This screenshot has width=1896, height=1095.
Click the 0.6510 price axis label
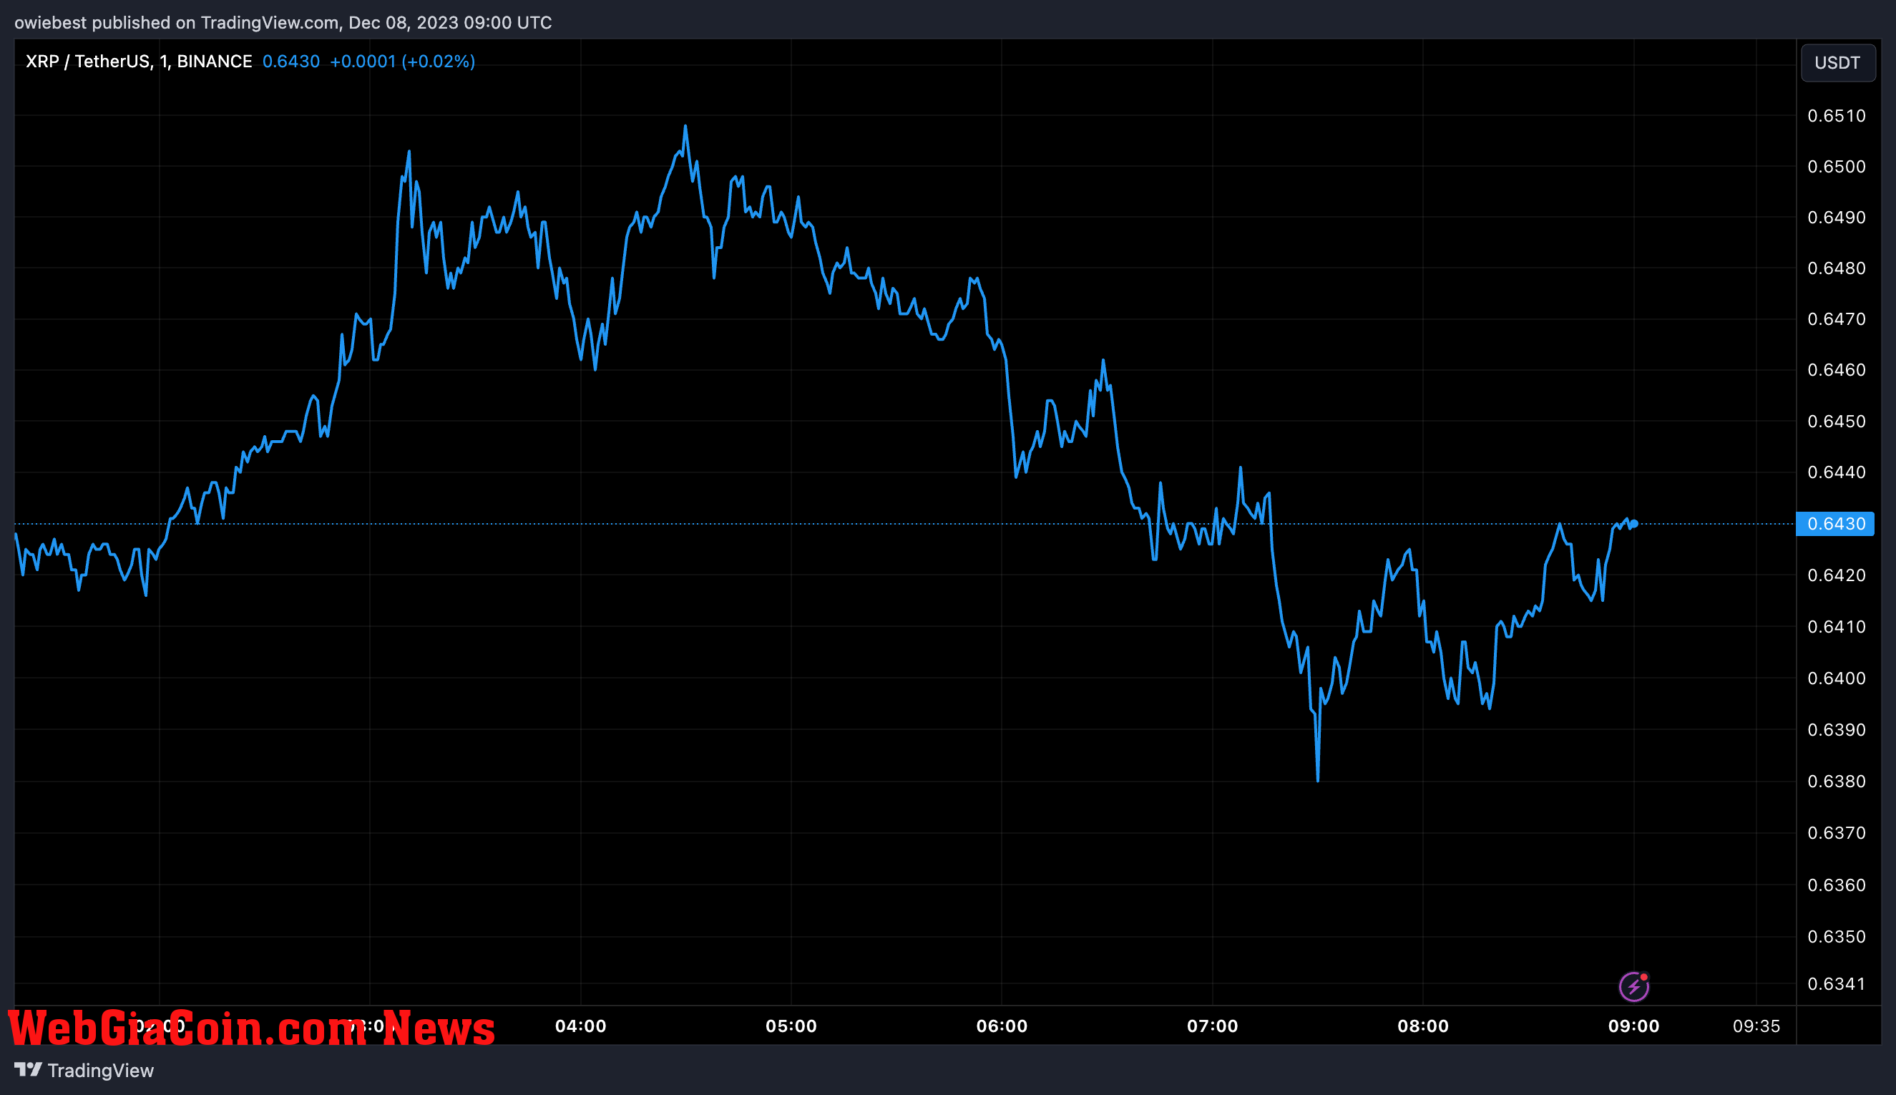click(x=1836, y=116)
